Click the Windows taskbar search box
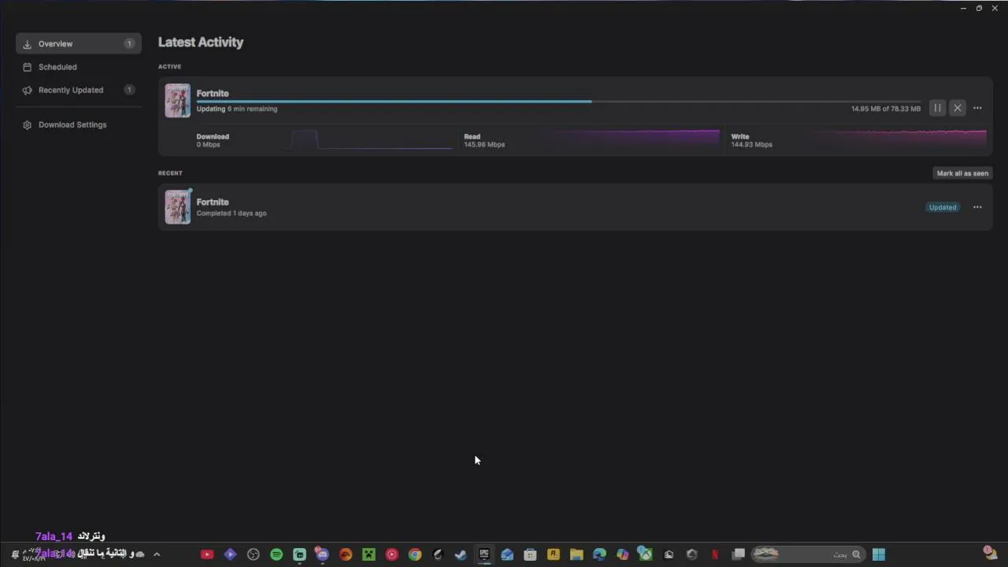Image resolution: width=1008 pixels, height=567 pixels. [809, 554]
